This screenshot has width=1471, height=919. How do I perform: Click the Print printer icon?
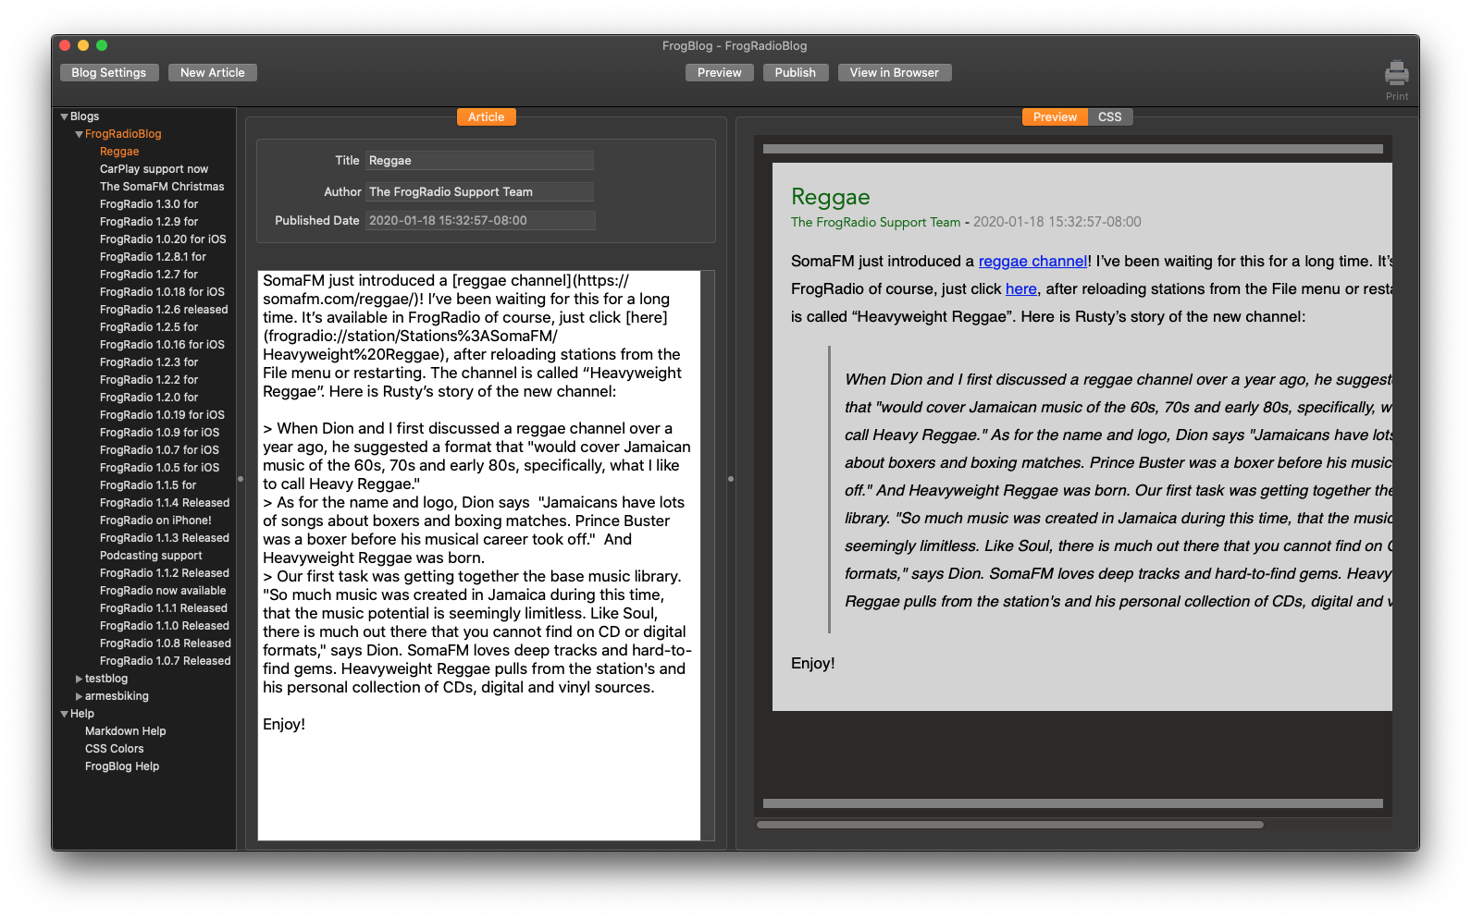(1396, 73)
